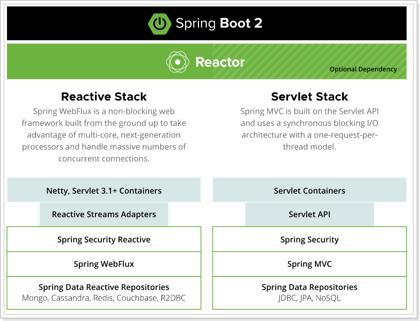
Task: Select the Servlet Stack heading
Action: [x=310, y=97]
